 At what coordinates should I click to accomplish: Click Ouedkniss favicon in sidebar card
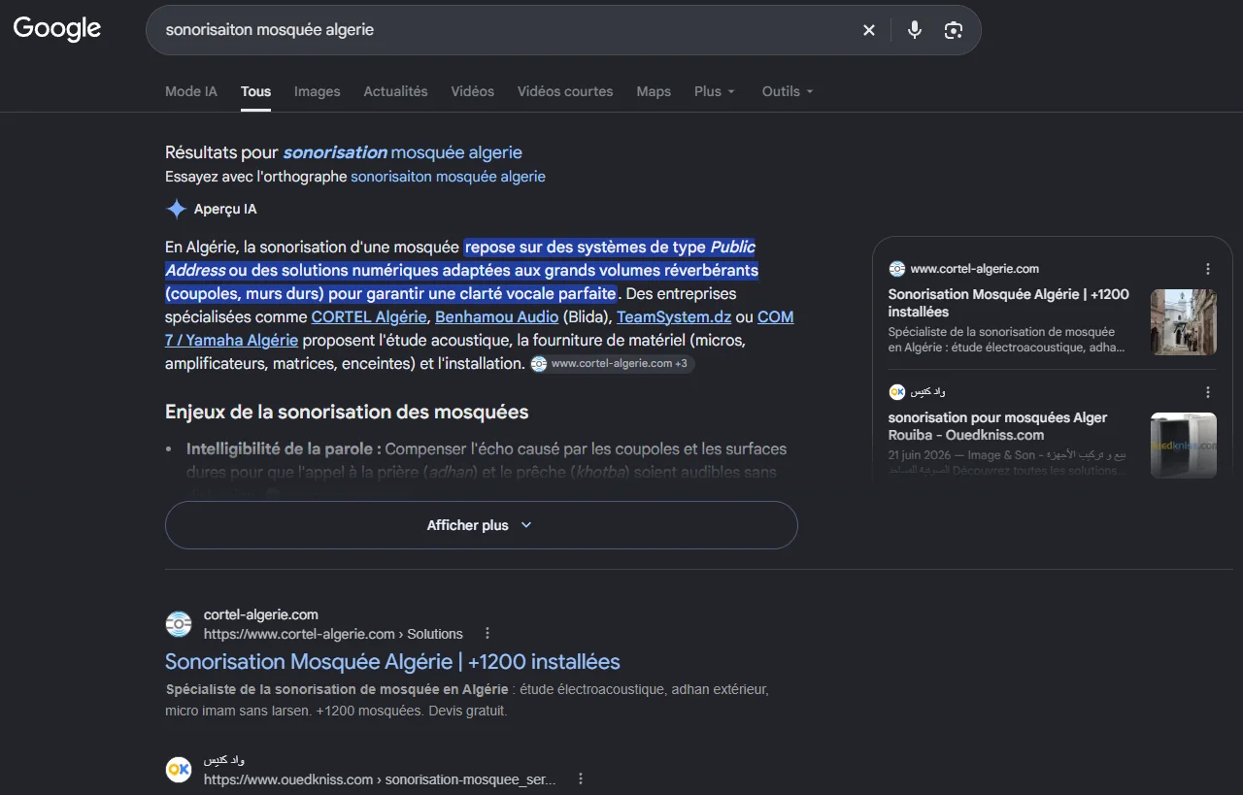tap(896, 392)
